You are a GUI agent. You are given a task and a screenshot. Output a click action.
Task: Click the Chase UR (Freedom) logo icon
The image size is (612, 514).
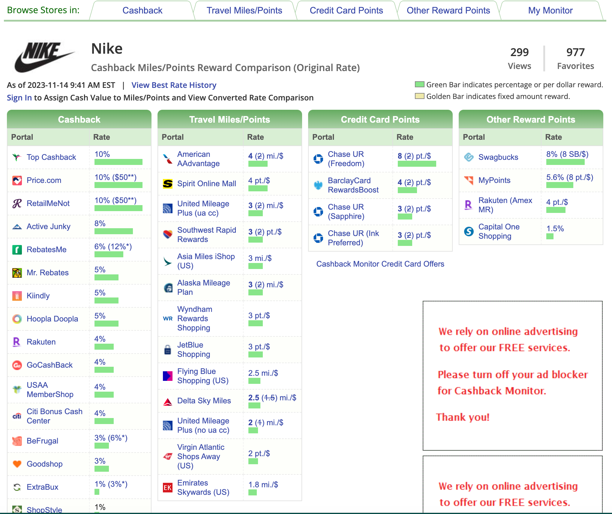coord(318,159)
